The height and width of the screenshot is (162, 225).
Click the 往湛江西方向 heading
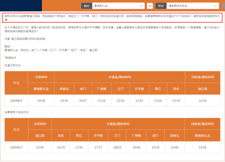[13, 66]
